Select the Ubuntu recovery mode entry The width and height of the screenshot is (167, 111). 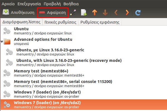[84, 62]
